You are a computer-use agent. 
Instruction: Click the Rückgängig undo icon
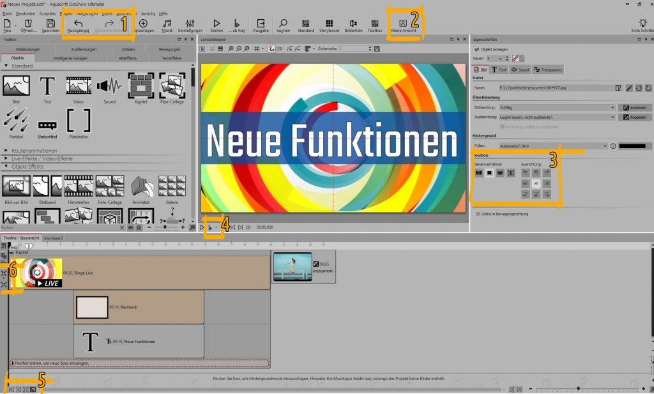[78, 25]
